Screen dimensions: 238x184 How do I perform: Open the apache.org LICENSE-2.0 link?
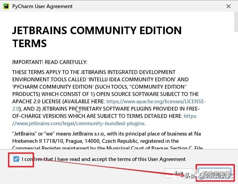pos(156,101)
